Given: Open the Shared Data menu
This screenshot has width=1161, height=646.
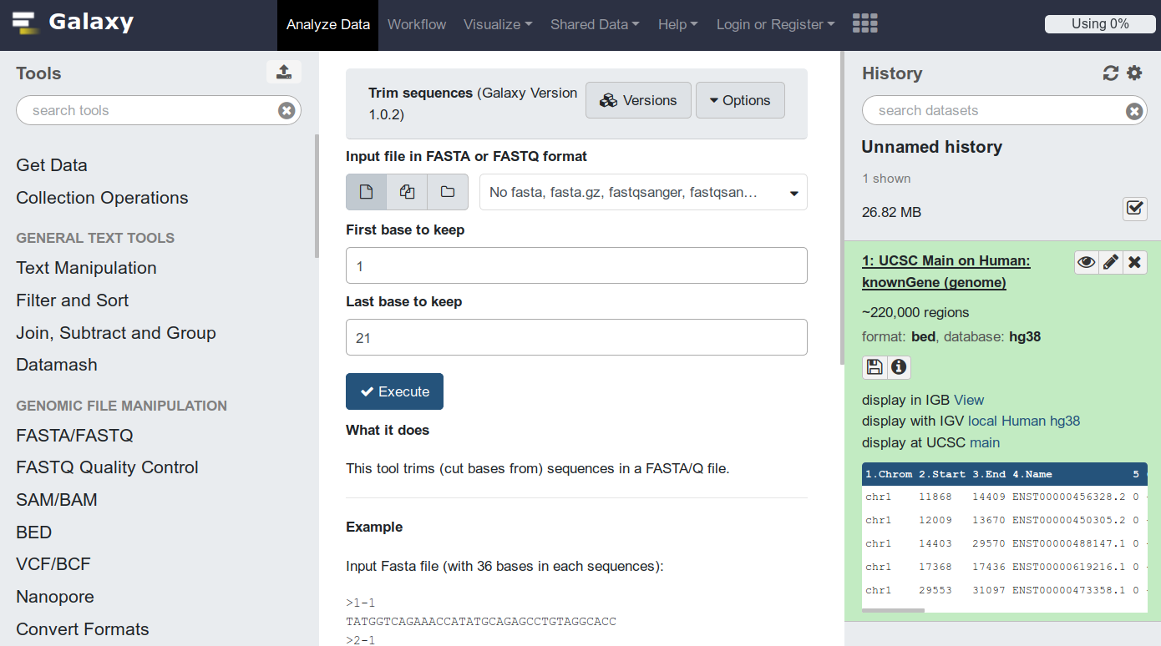Looking at the screenshot, I should [x=595, y=24].
